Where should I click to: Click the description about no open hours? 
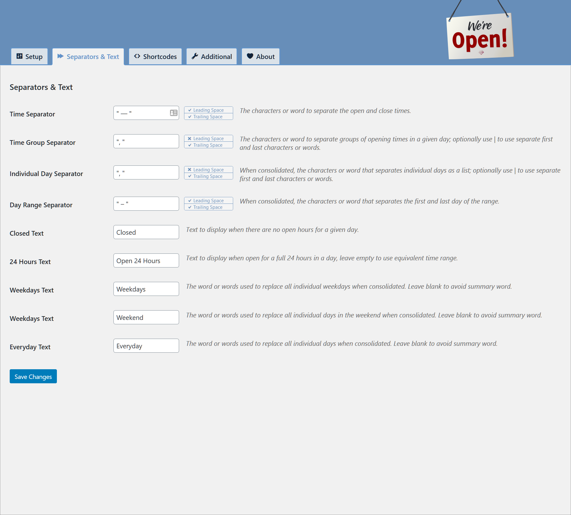click(x=272, y=230)
